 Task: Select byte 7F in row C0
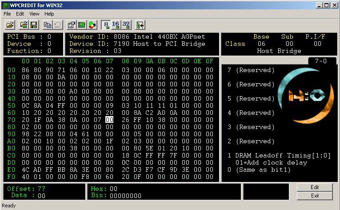(x=173, y=155)
